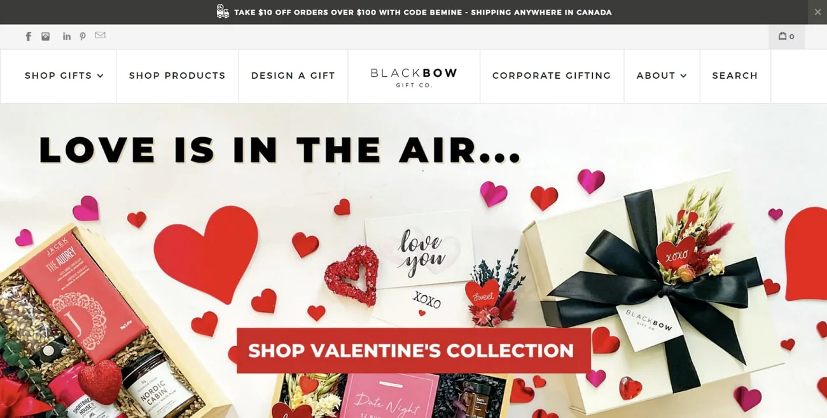Go to Shop Products
The height and width of the screenshot is (418, 827).
(x=177, y=76)
